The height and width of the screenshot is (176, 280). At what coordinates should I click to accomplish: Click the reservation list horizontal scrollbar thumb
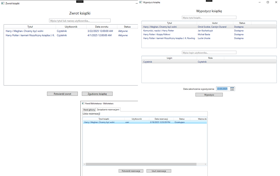(141, 164)
